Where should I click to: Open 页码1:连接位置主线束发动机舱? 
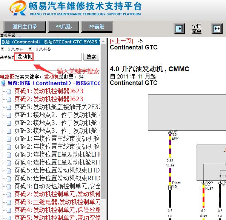(x=57, y=139)
